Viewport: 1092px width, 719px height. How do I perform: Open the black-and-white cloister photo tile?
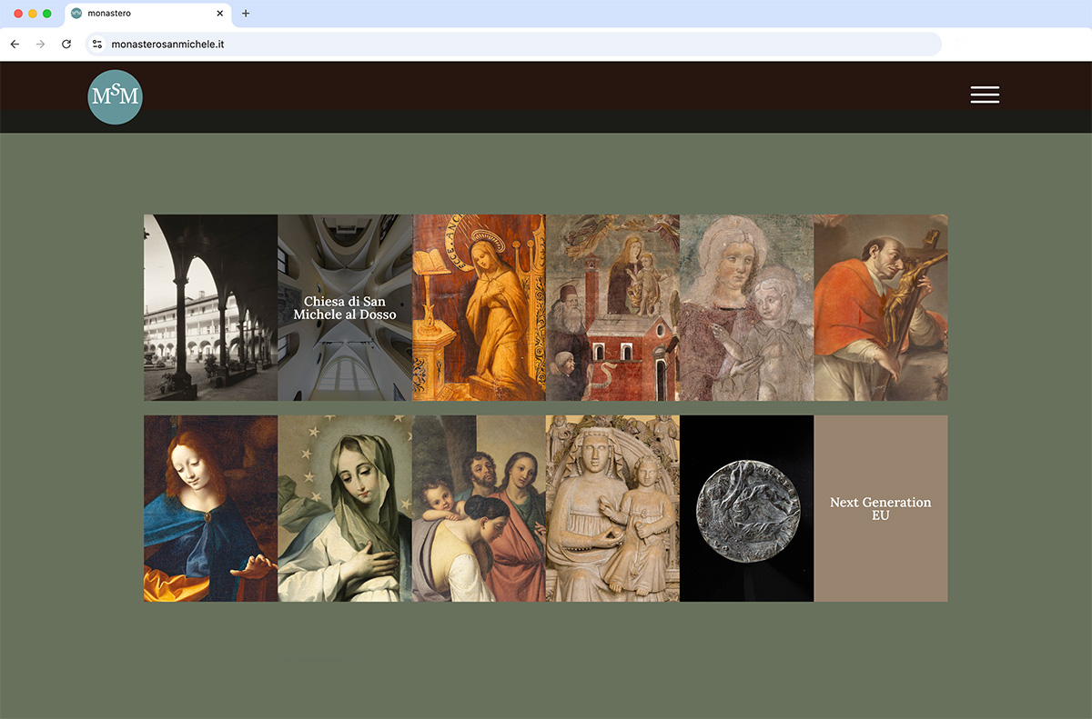211,307
